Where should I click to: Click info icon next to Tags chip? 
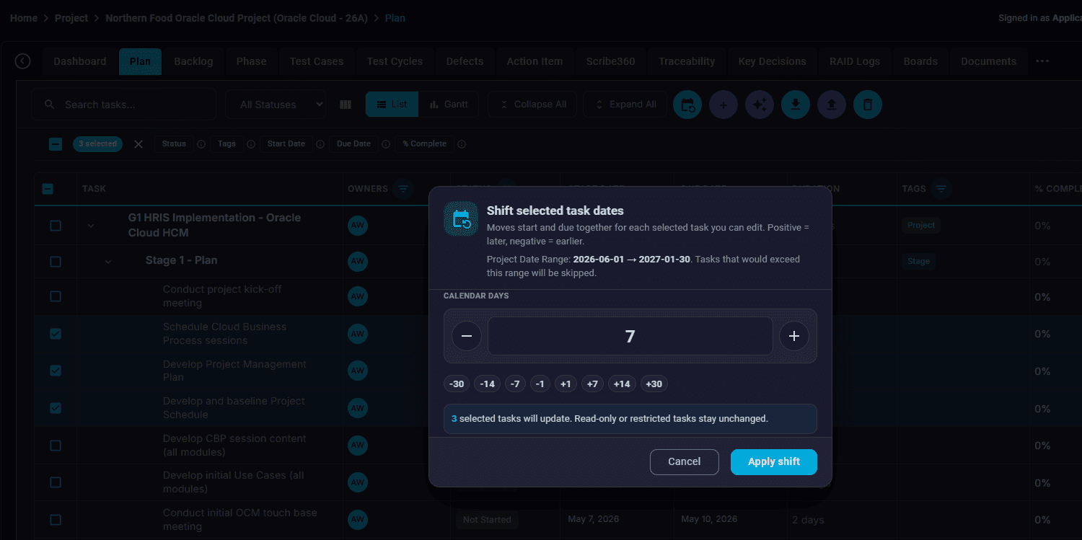point(251,144)
